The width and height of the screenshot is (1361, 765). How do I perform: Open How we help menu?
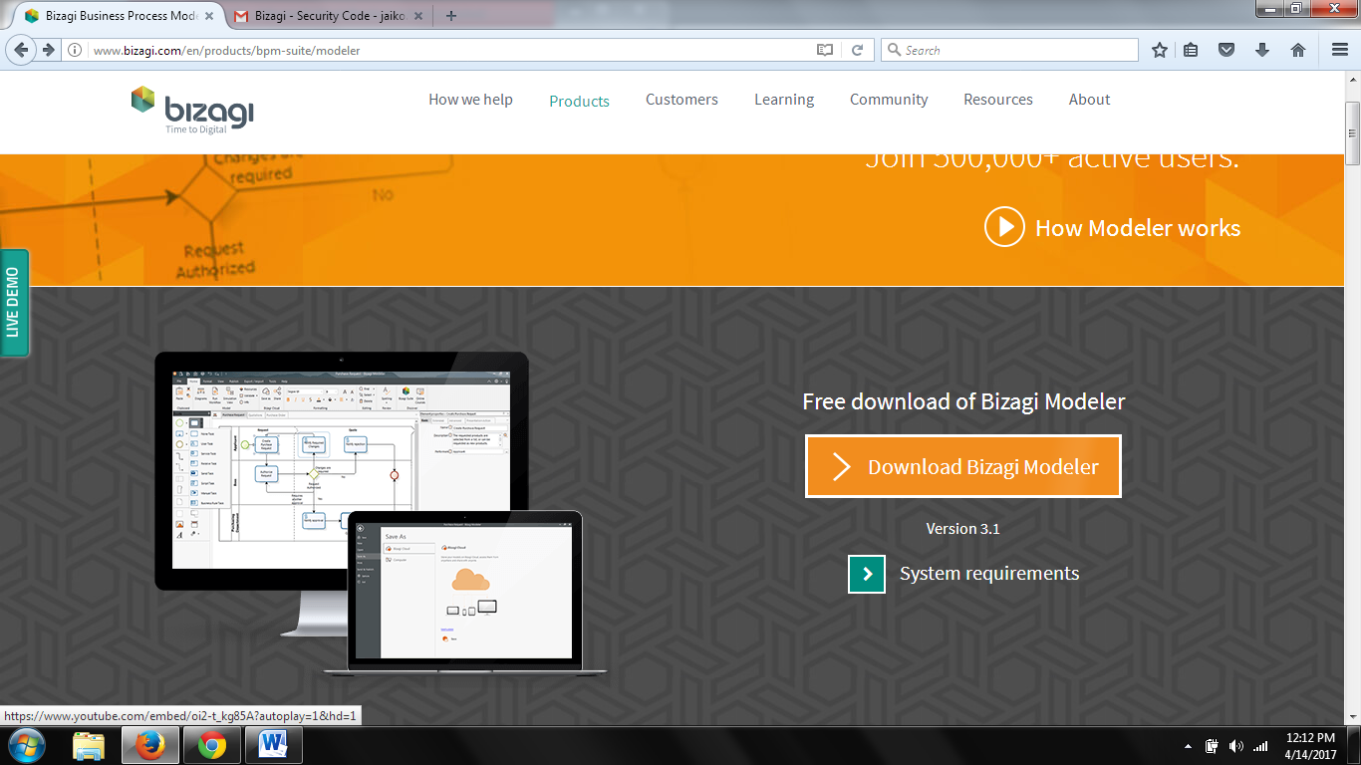470,100
